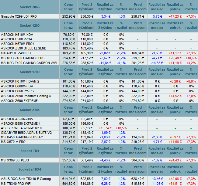The width and height of the screenshot is (198, 186).
Task: Select ASUS ROG Strix TRX40-E Gaming name
Action: (x=26, y=179)
